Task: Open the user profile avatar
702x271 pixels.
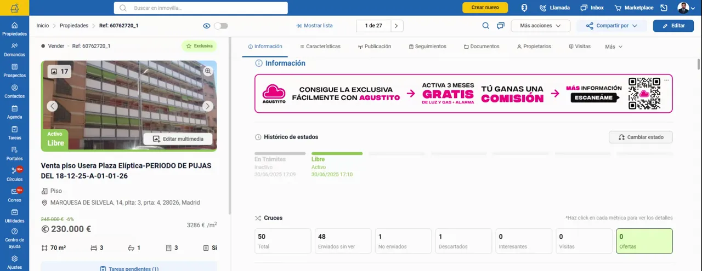Action: point(683,8)
